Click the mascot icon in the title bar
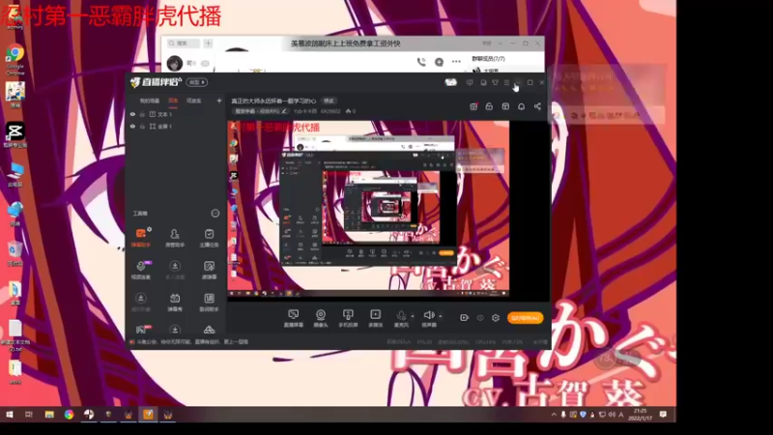The height and width of the screenshot is (435, 773). click(450, 82)
